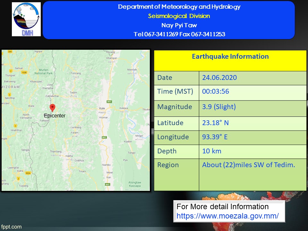Click the 'Earthquake Information' table header
Image resolution: width=308 pixels, height=231 pixels.
[230, 56]
